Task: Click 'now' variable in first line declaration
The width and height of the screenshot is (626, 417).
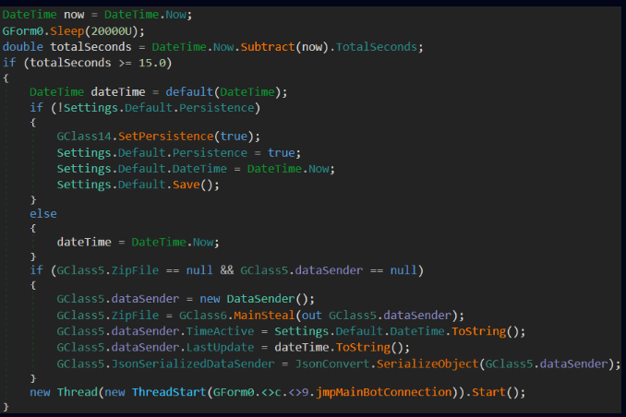Action: coord(74,15)
